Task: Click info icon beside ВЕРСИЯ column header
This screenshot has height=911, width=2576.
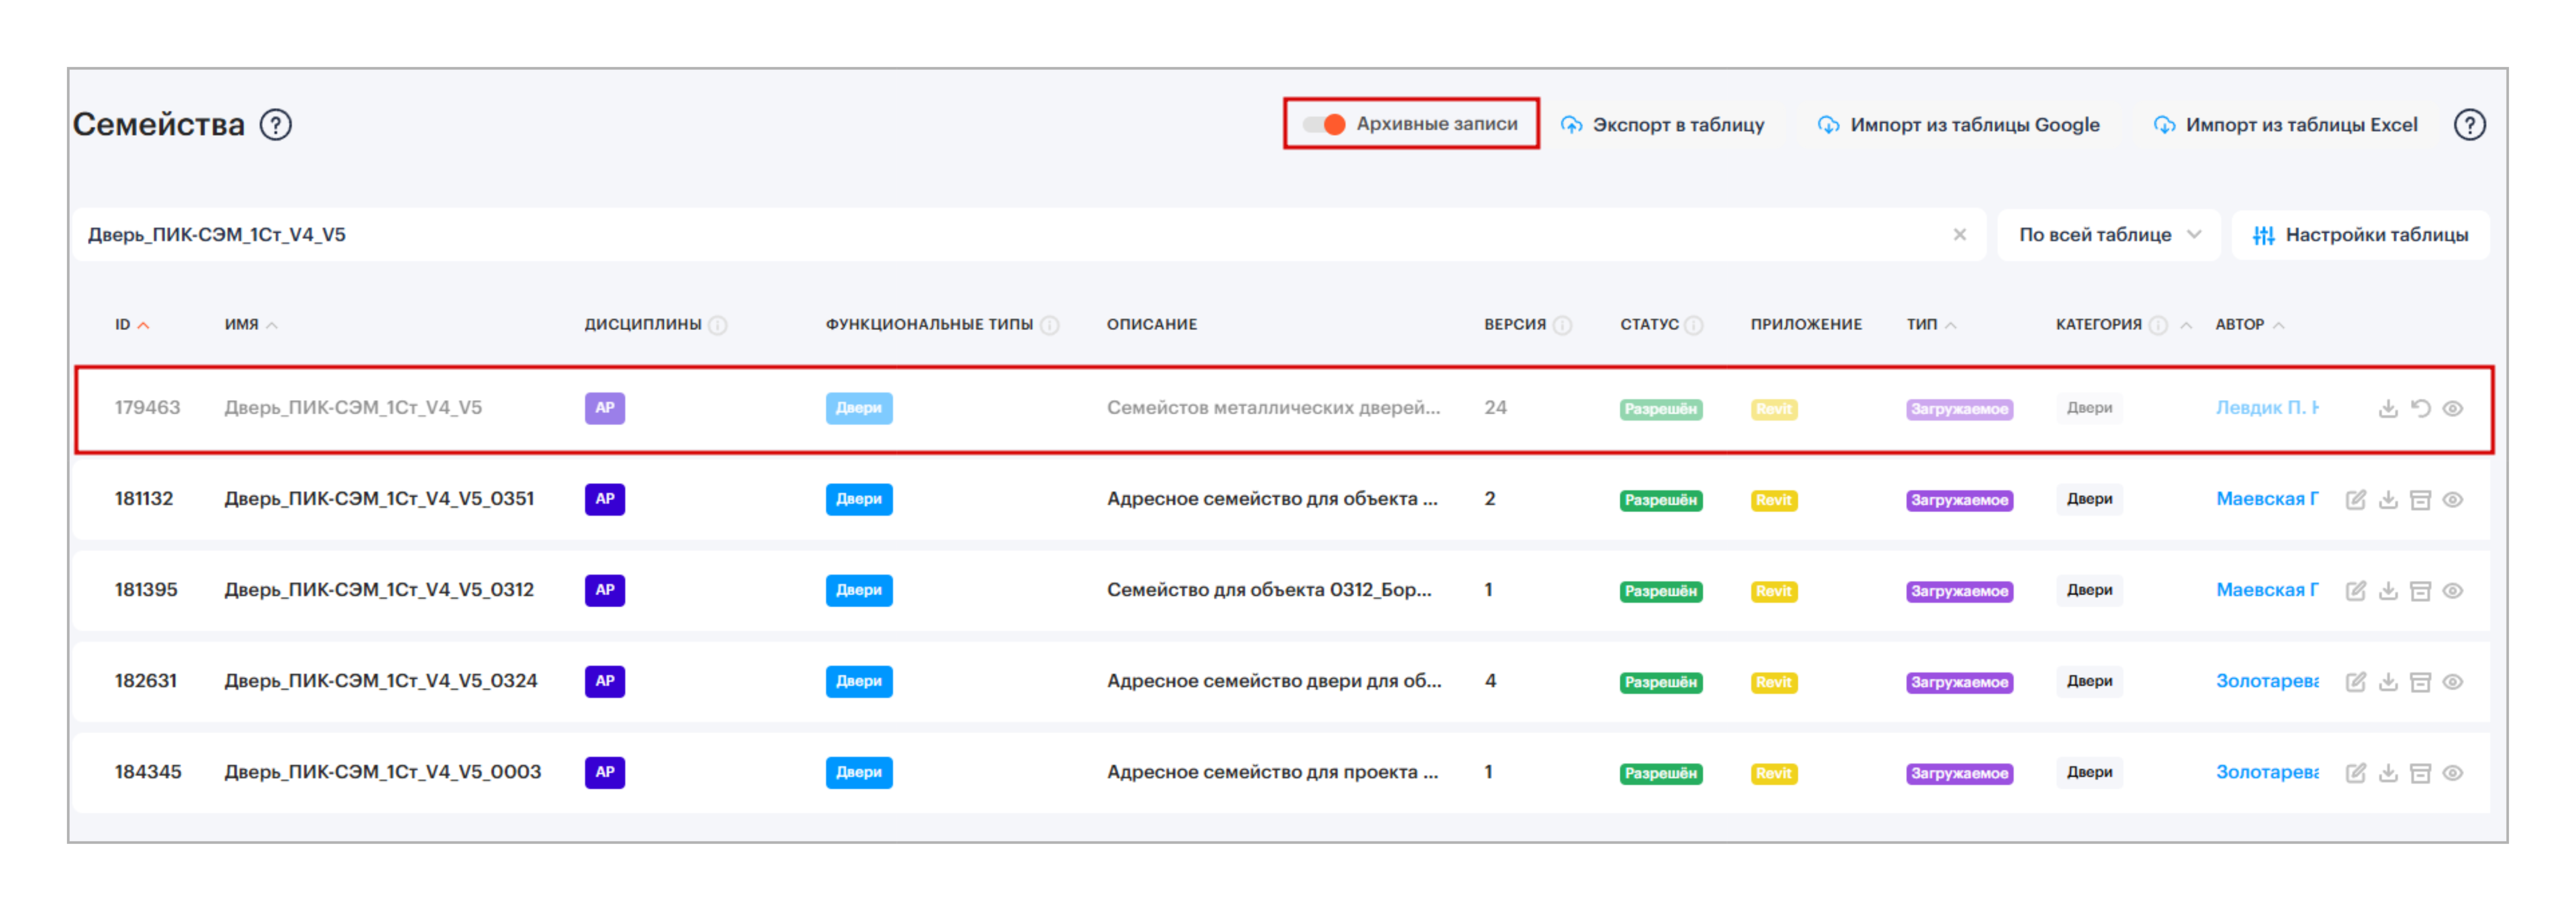Action: click(x=1562, y=325)
